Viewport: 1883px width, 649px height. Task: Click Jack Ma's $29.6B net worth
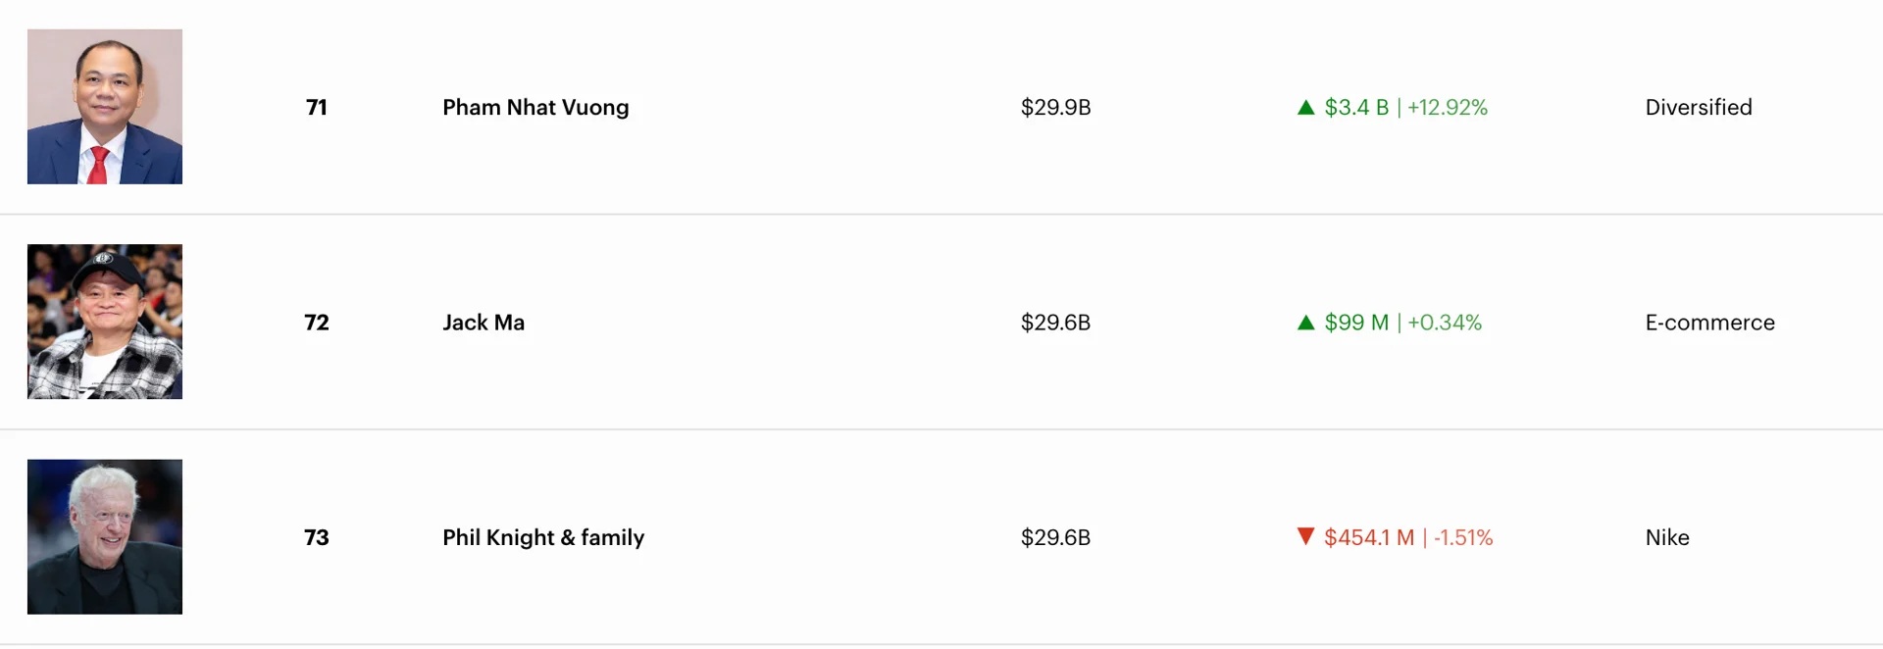1055,323
